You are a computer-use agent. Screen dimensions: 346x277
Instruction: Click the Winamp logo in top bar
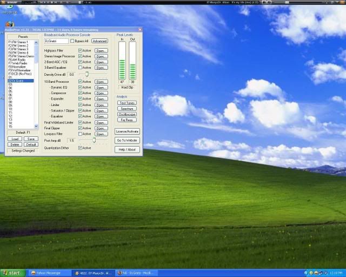point(10,2)
